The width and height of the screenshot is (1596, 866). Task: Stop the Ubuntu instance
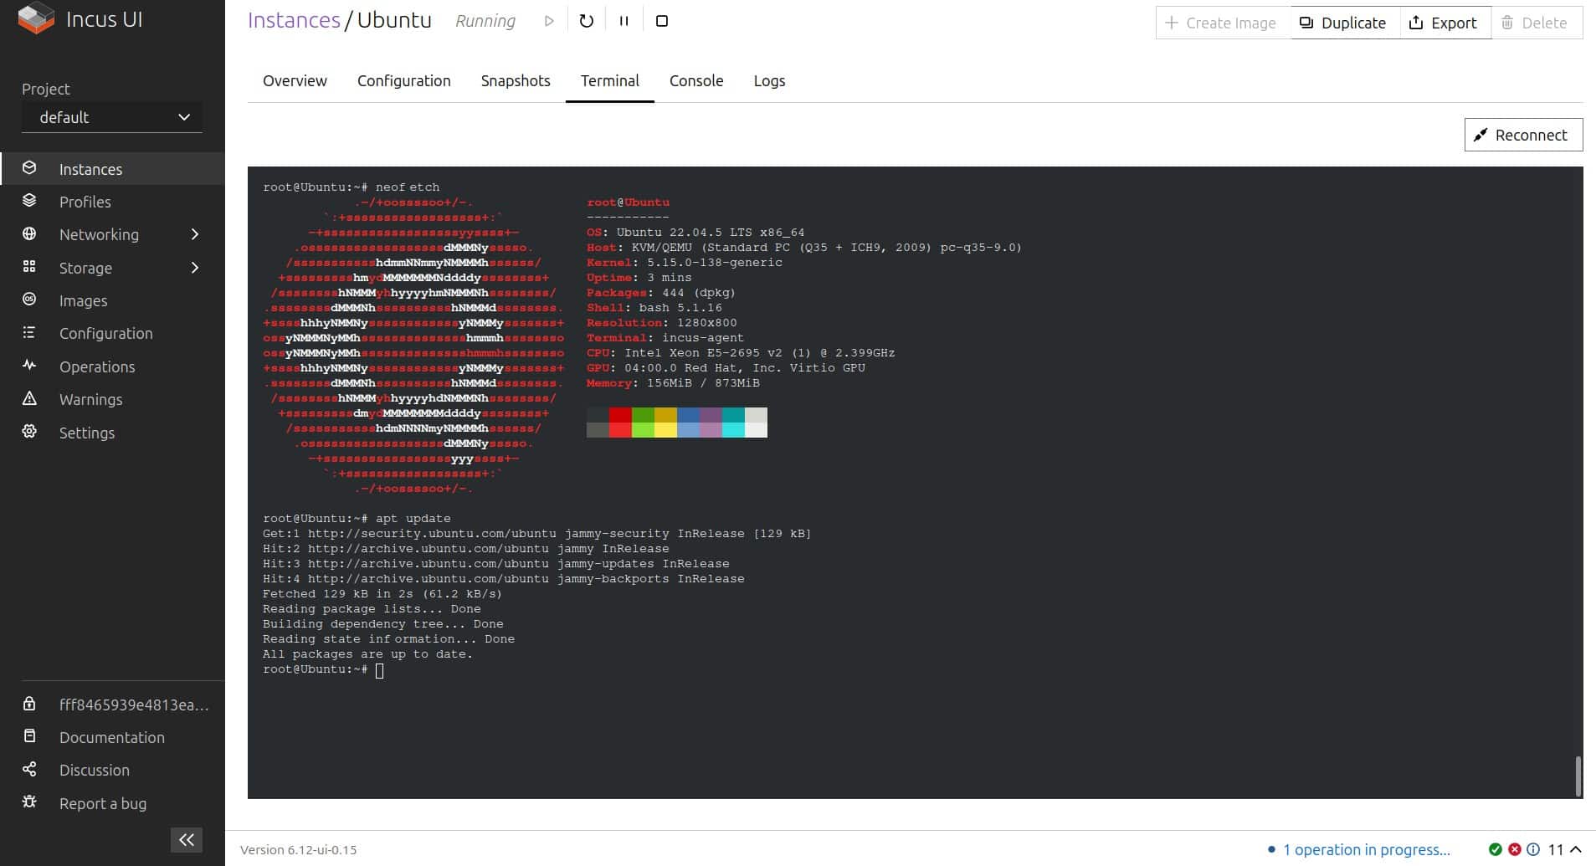(661, 20)
